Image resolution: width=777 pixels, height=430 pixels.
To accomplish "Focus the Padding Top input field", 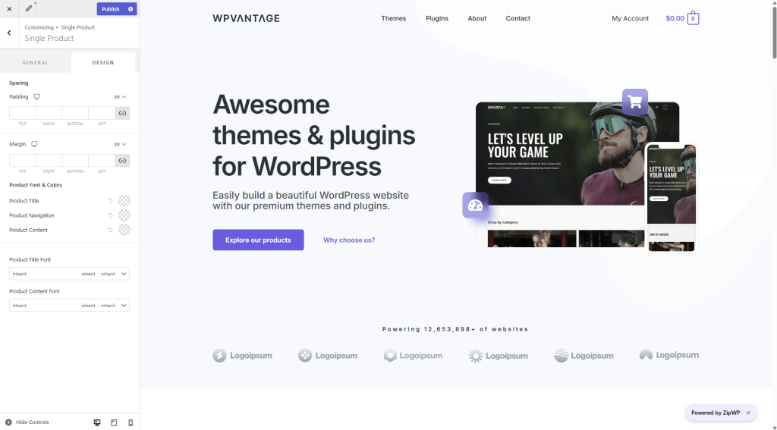I will point(22,114).
